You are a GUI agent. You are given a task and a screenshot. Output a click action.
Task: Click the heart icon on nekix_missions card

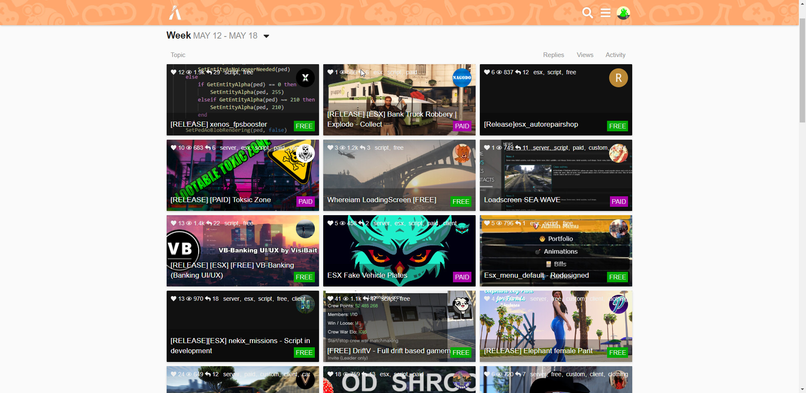(173, 299)
